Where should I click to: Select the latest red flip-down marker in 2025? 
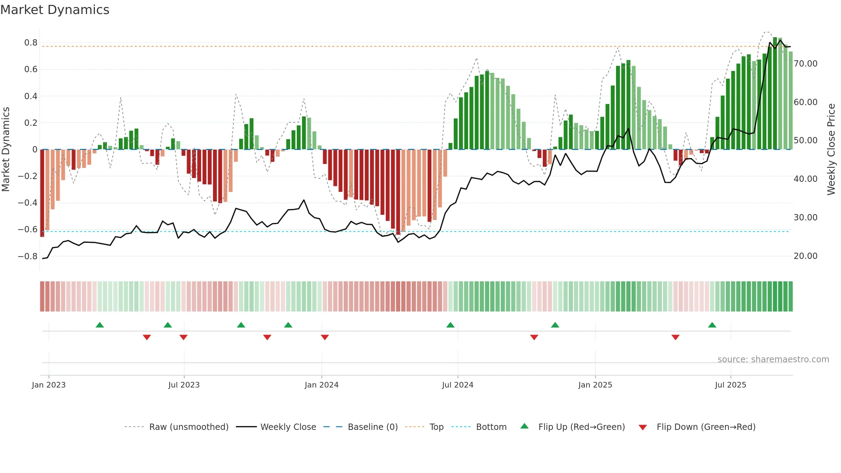pyautogui.click(x=676, y=337)
